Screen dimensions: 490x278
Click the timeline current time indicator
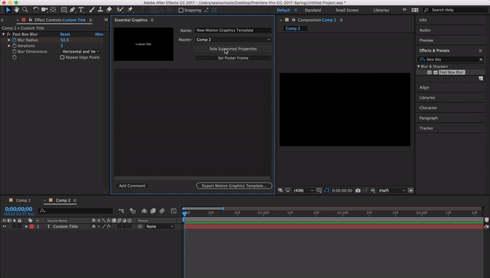tap(185, 214)
